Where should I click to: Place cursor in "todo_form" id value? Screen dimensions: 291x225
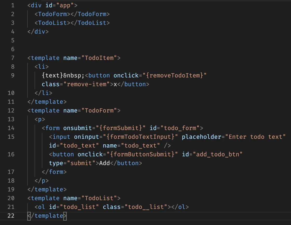click(180, 128)
